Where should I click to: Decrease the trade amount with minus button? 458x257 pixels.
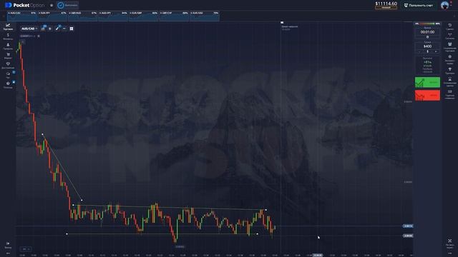[419, 51]
